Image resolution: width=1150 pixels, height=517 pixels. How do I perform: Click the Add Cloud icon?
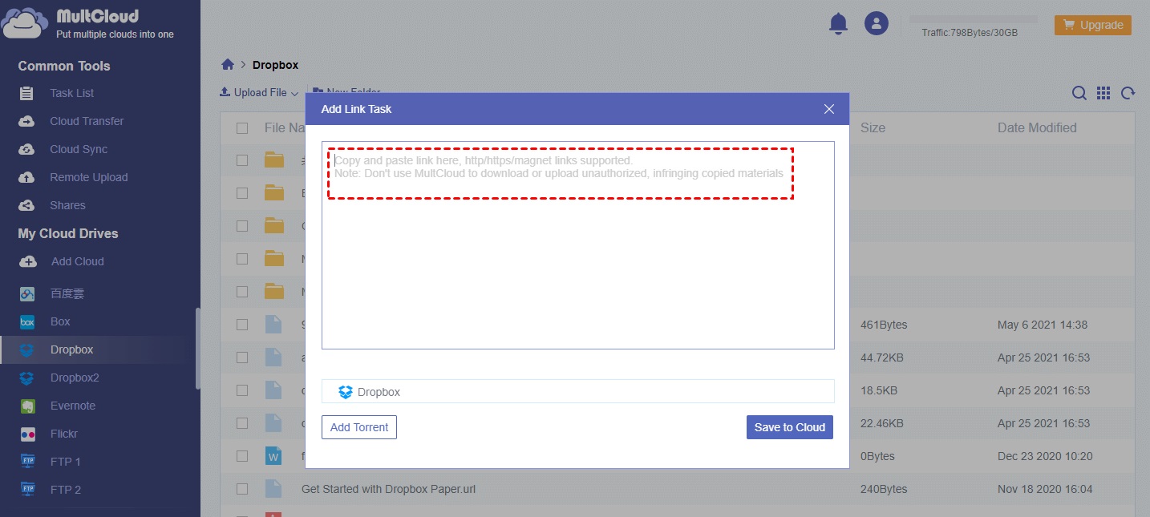click(x=29, y=261)
